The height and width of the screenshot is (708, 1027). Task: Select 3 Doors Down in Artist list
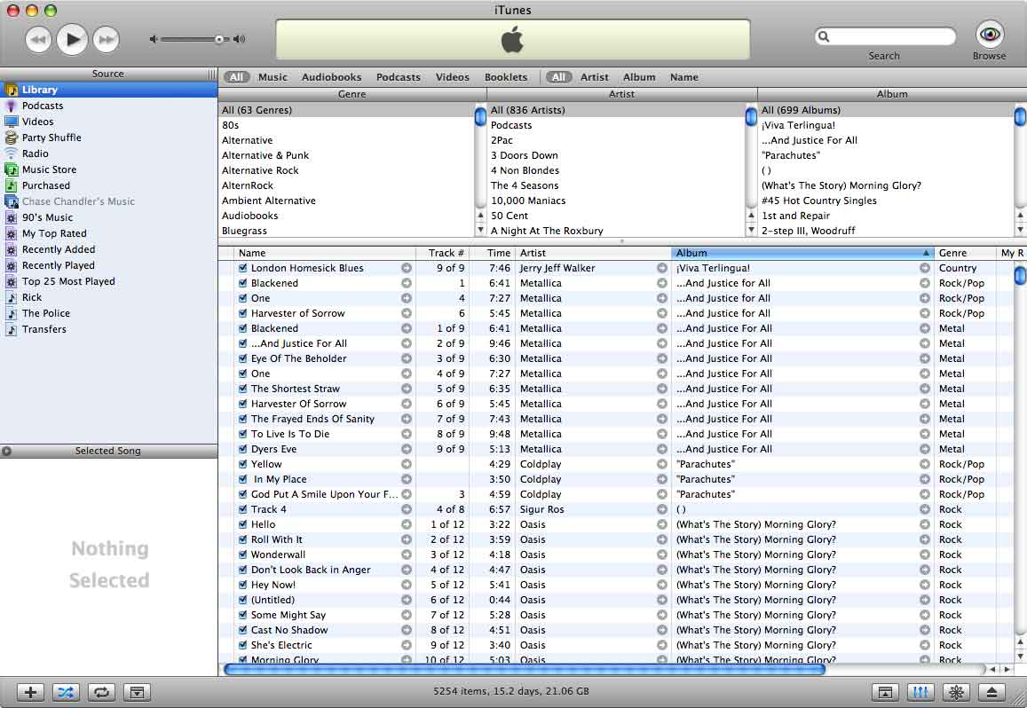tap(616, 155)
